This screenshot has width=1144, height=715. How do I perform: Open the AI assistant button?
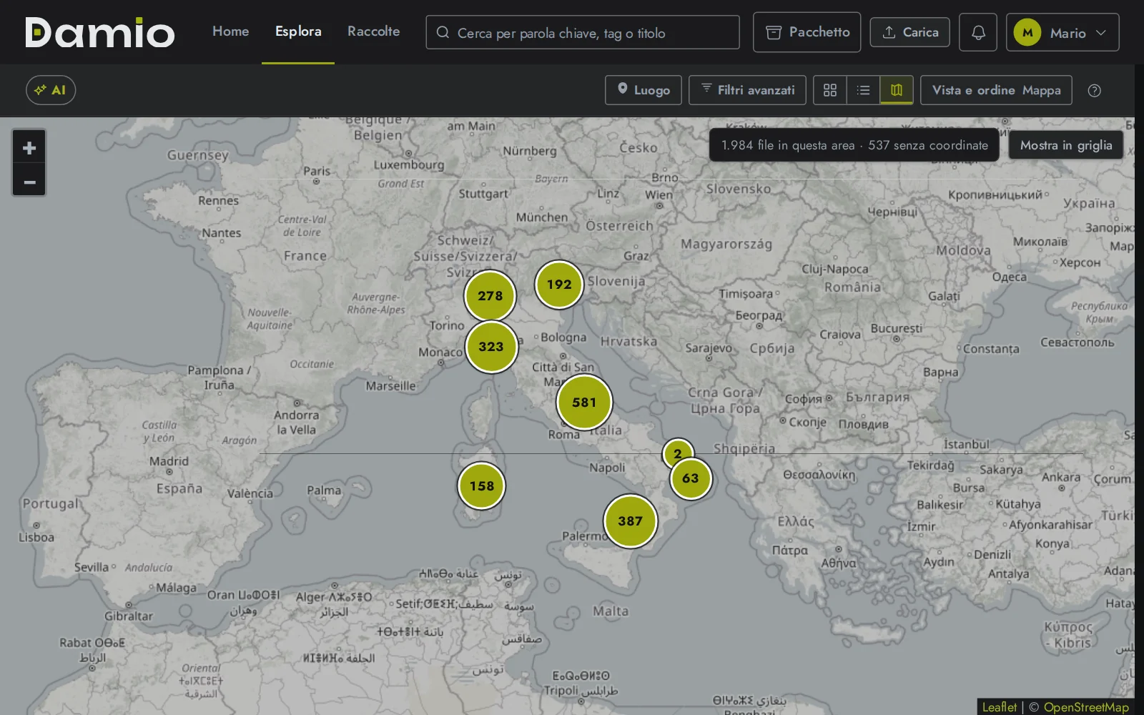(x=51, y=90)
